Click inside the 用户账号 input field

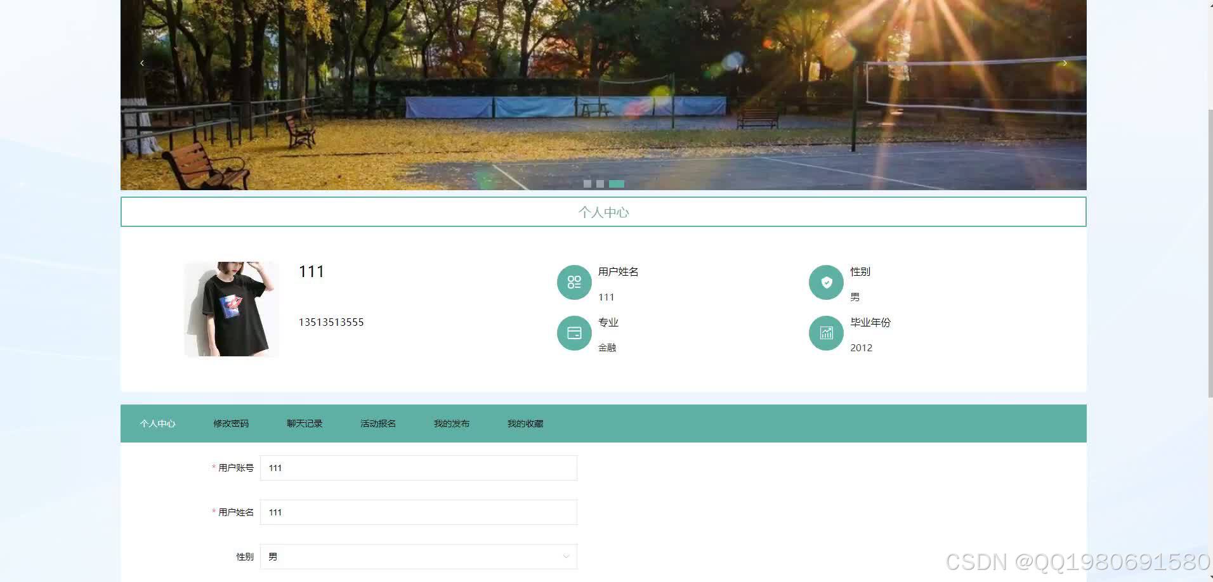pos(418,468)
